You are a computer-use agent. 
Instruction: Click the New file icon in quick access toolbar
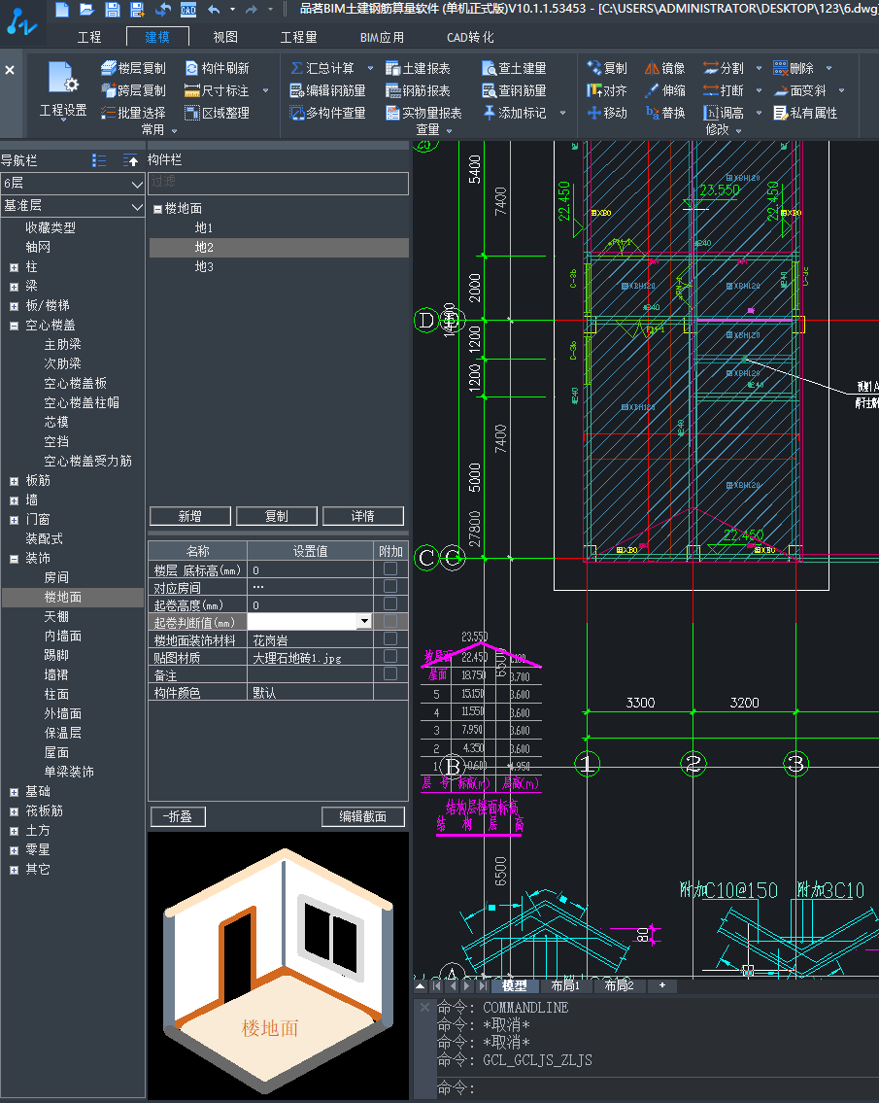(x=62, y=9)
